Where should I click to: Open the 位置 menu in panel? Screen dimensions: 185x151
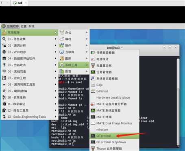(x=24, y=26)
